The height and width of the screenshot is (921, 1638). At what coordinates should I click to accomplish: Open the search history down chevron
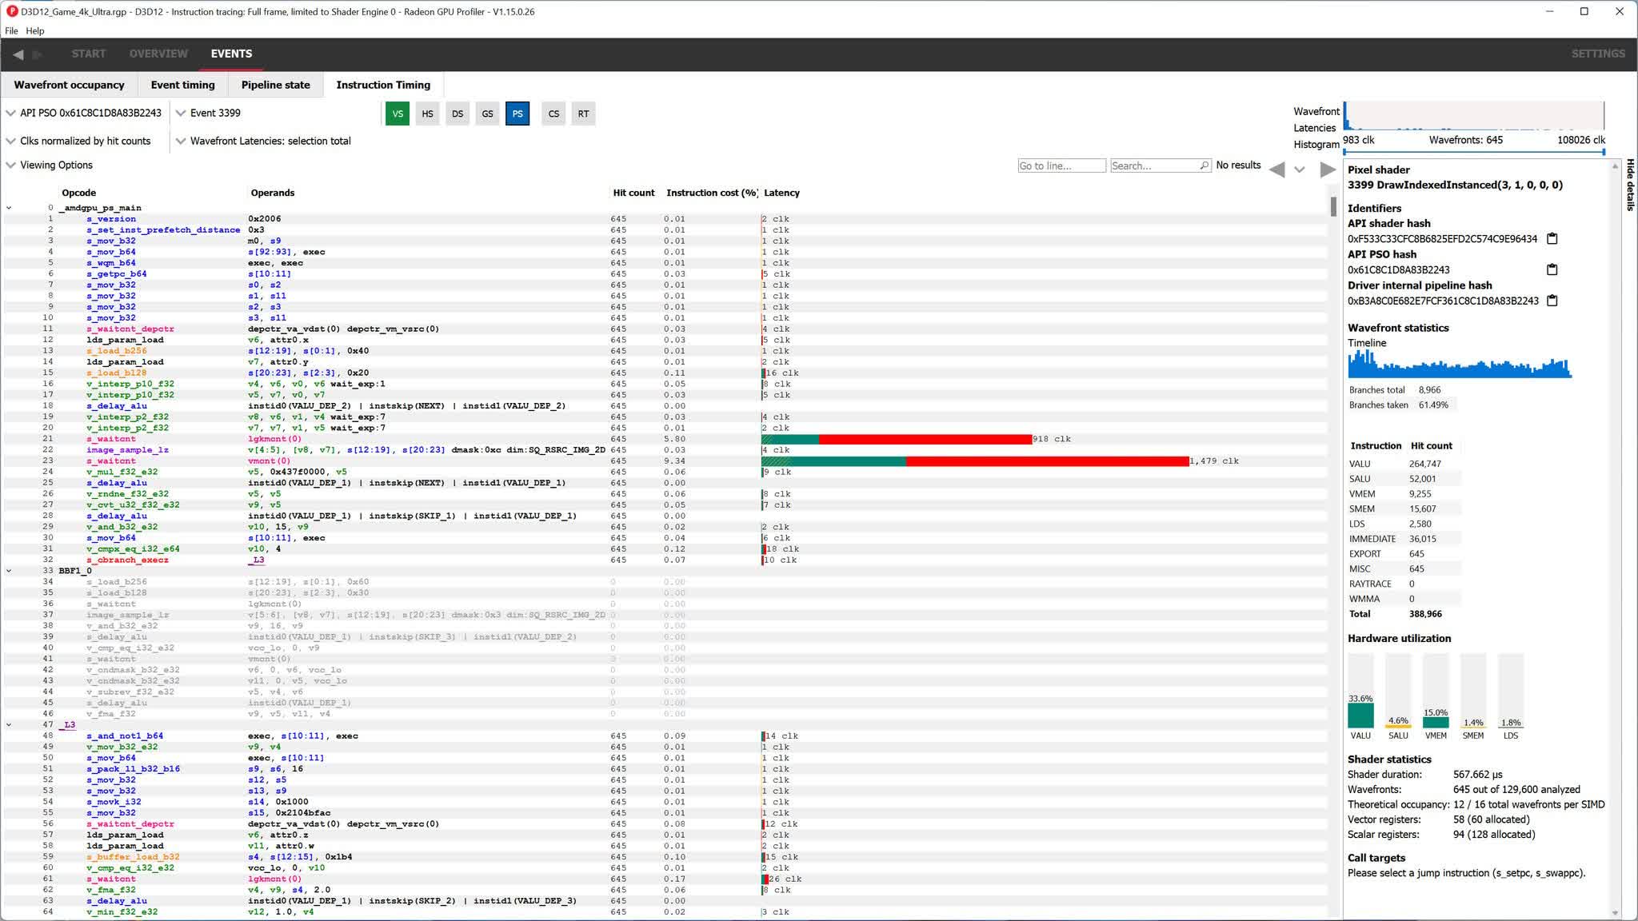pyautogui.click(x=1300, y=169)
